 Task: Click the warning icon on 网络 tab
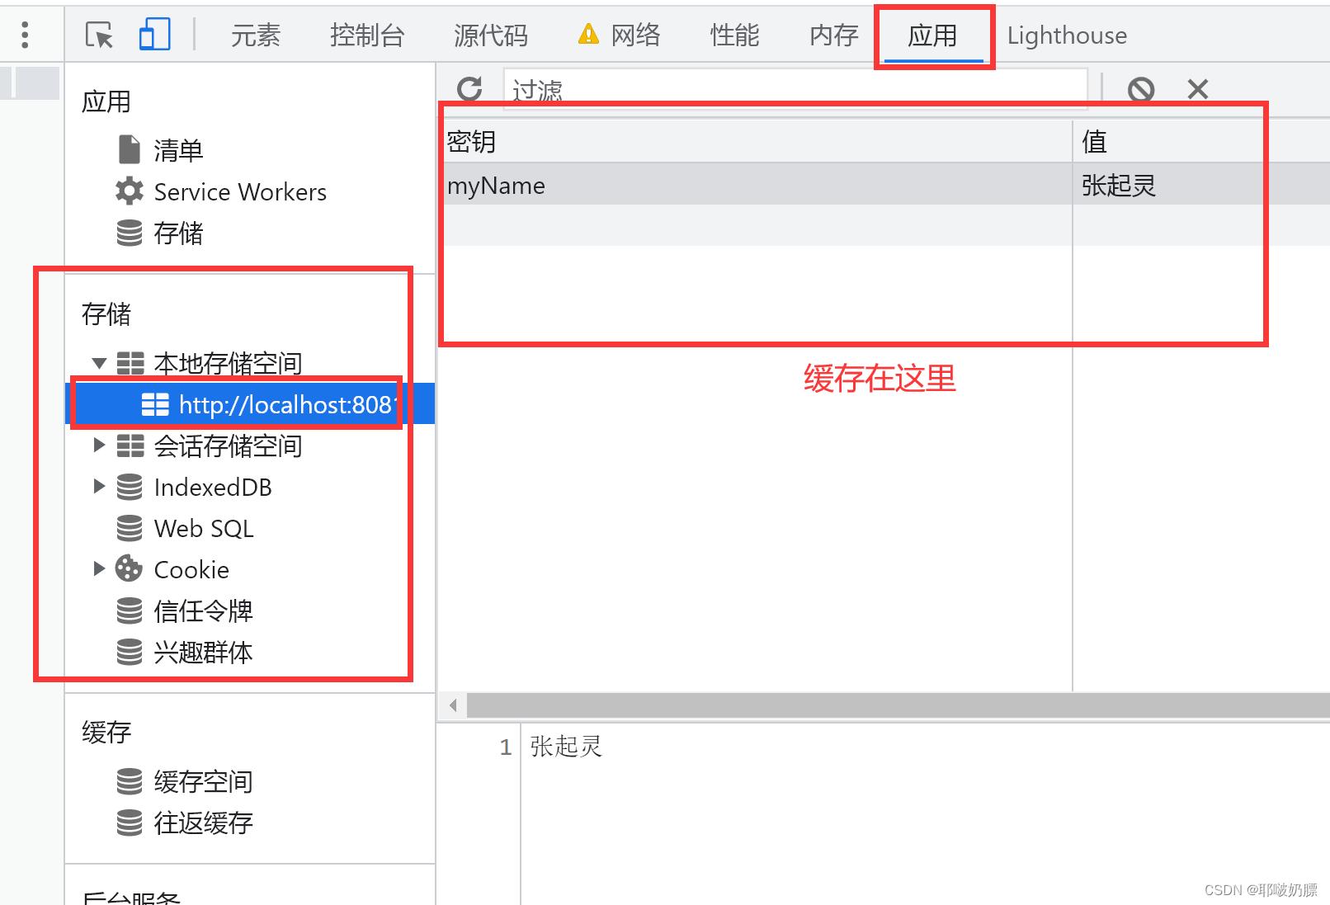(588, 35)
